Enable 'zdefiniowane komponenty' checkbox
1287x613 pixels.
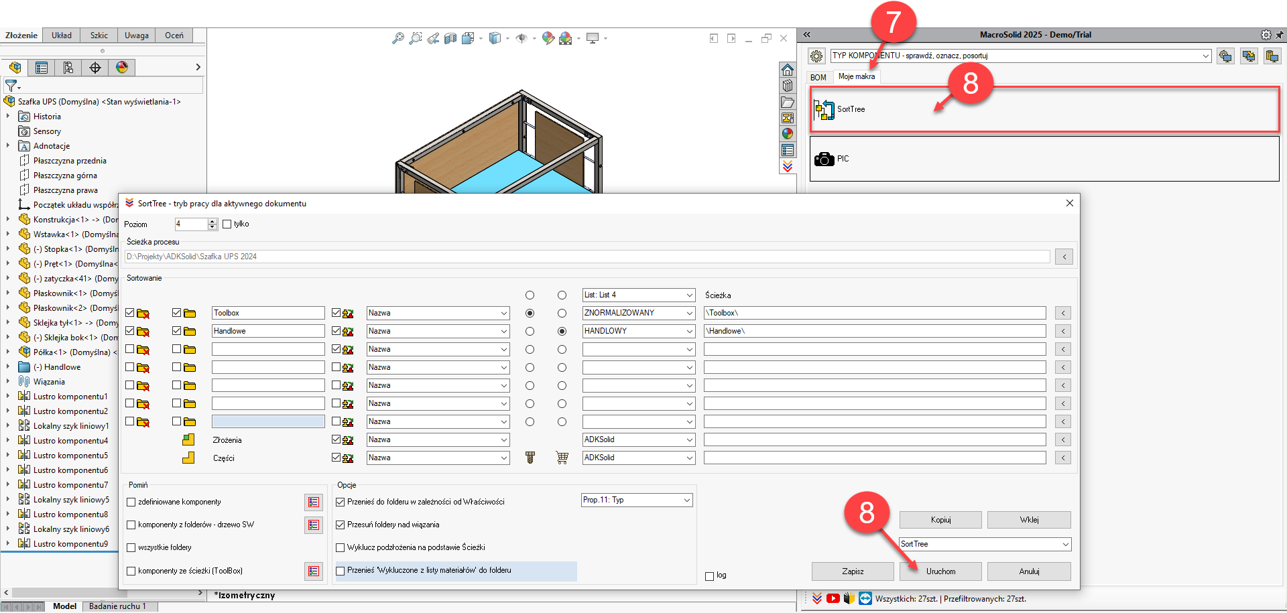131,502
